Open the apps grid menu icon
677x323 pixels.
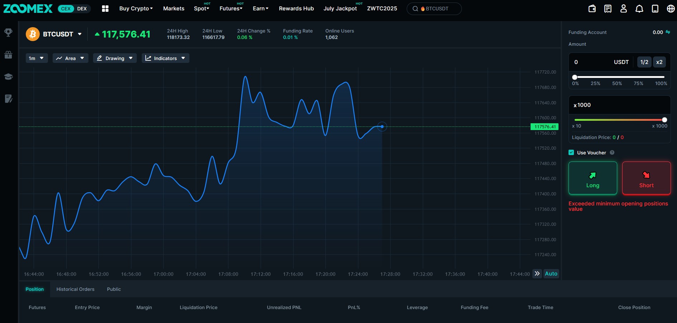pyautogui.click(x=105, y=9)
